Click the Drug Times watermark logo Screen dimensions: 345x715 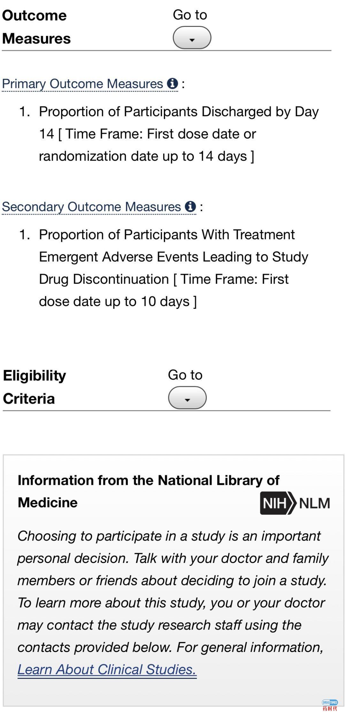coord(330,702)
